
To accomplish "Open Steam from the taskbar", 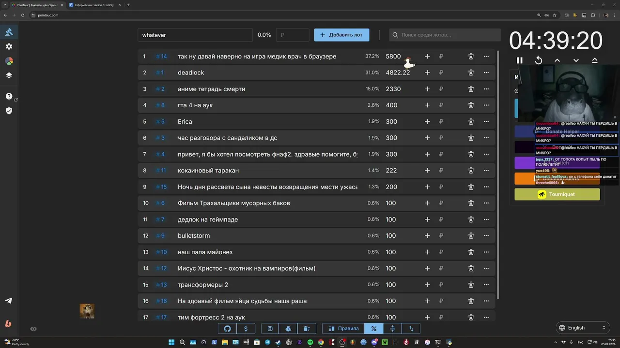I will (x=278, y=342).
